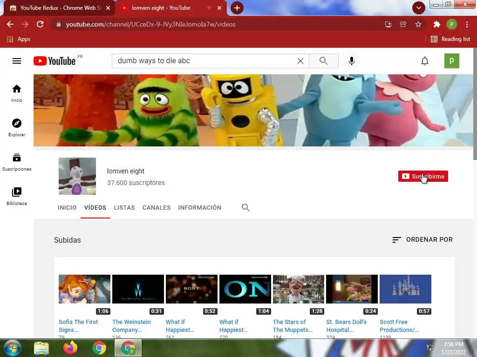This screenshot has height=357, width=477.
Task: Expand the tab search dropdown arrow
Action: (419, 8)
